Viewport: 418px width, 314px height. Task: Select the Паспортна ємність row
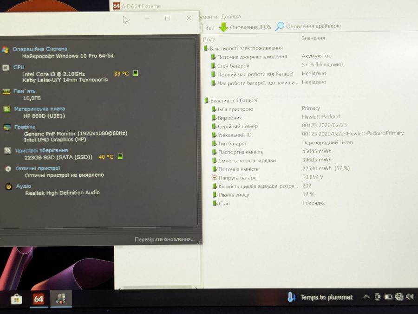pos(272,152)
